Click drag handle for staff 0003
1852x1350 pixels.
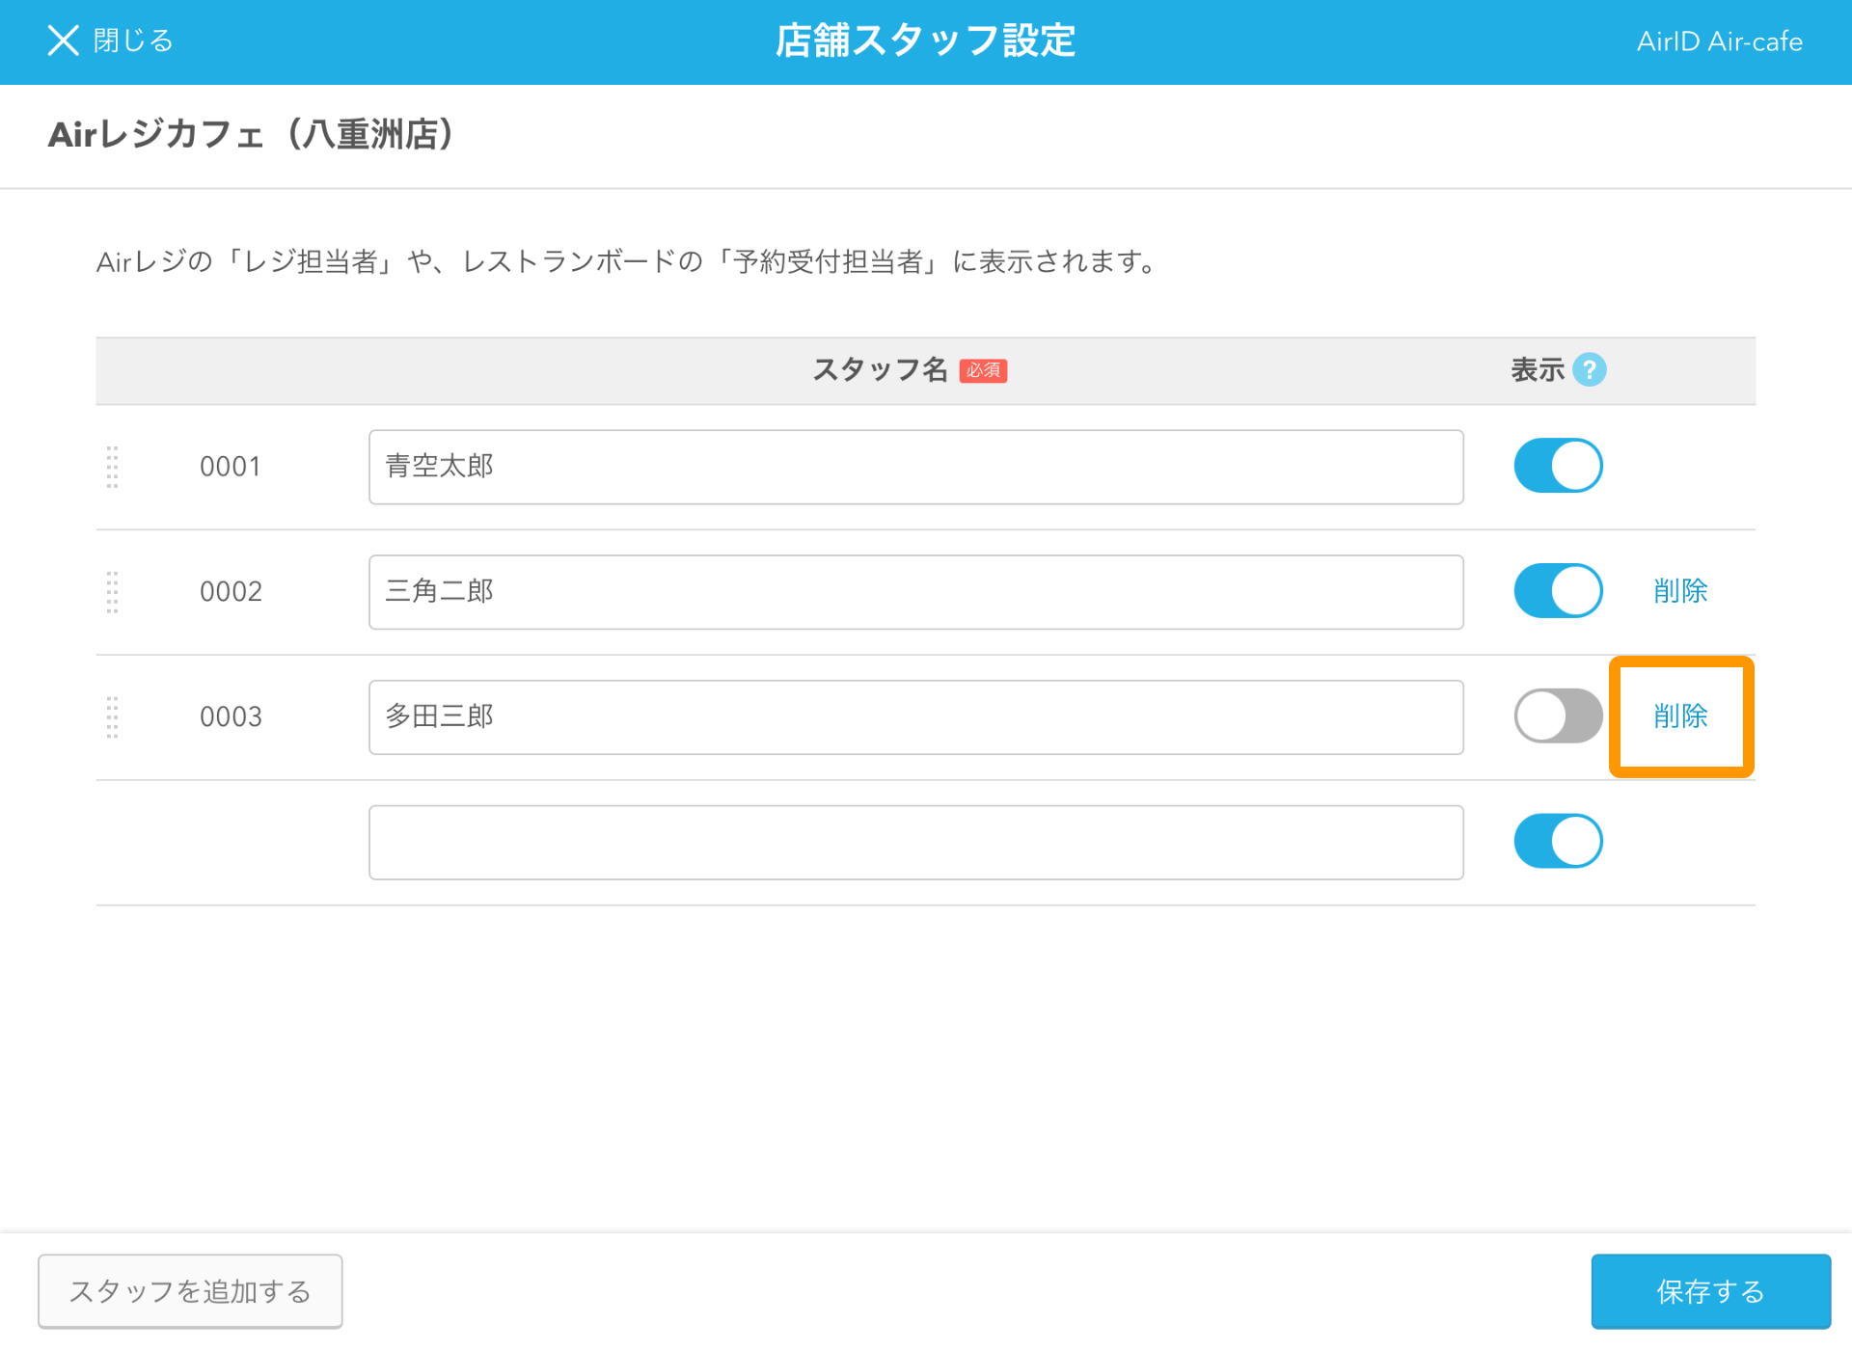coord(112,717)
